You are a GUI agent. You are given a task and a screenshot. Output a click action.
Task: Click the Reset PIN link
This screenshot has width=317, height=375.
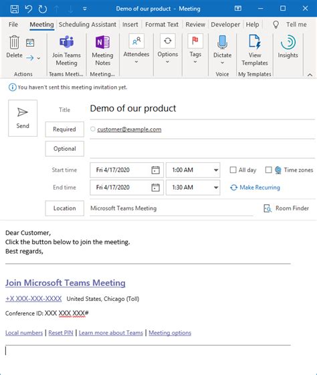coord(61,333)
